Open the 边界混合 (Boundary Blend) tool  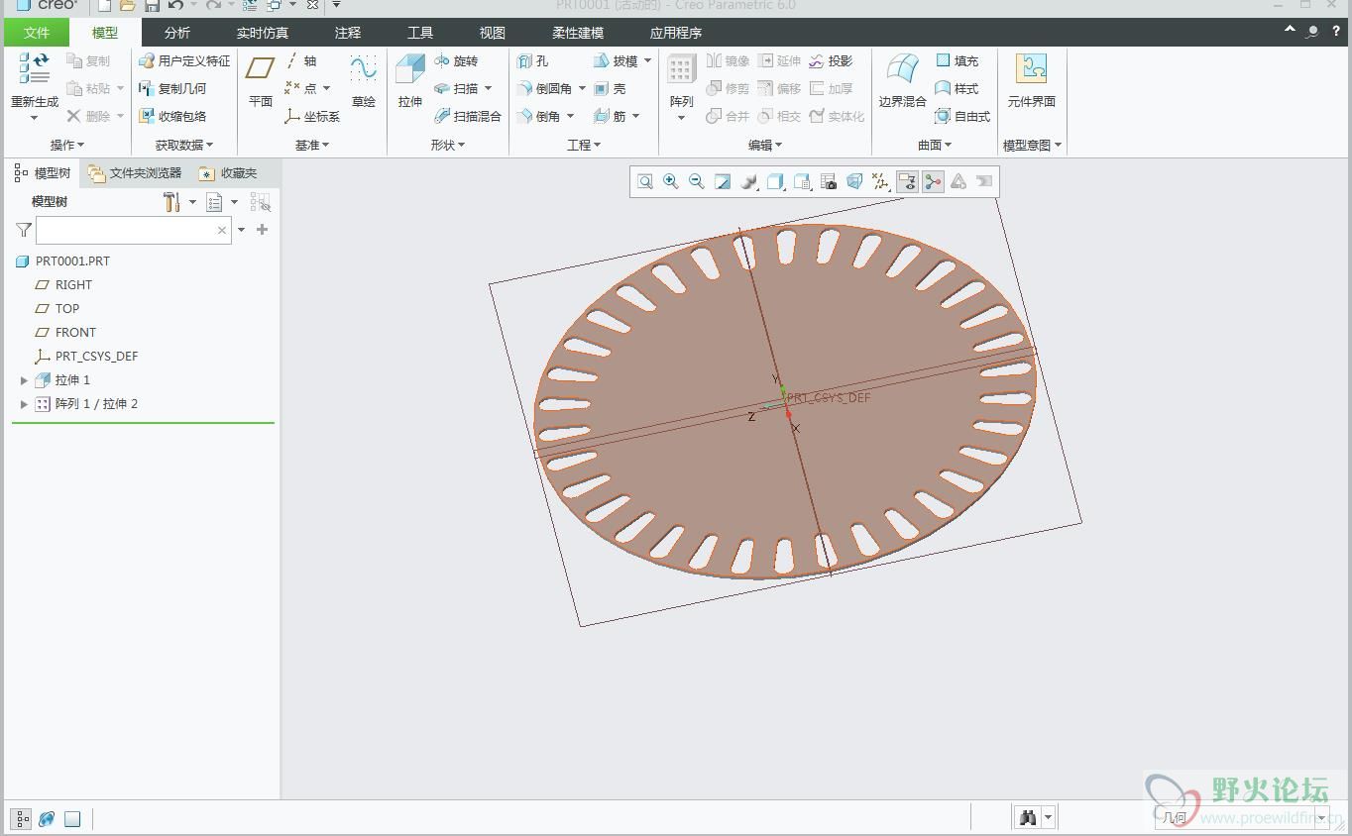pyautogui.click(x=902, y=81)
